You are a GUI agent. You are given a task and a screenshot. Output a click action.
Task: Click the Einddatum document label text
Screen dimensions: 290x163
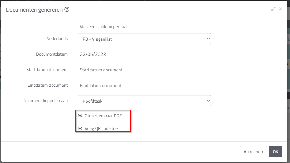coord(47,85)
